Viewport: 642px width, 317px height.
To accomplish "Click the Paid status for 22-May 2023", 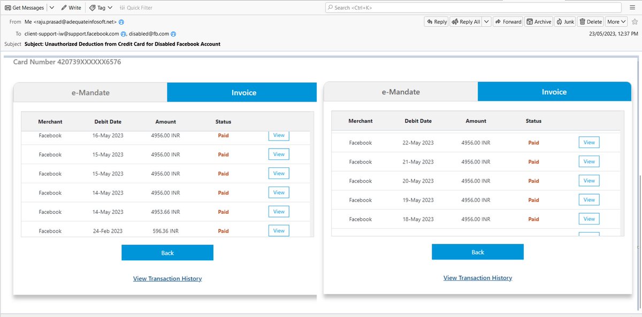I will click(x=533, y=143).
